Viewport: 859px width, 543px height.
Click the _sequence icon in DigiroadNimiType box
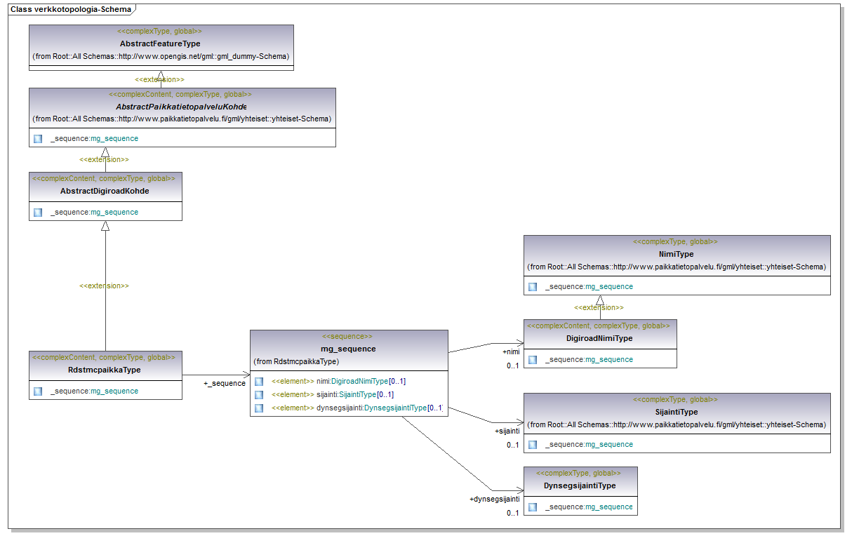[533, 359]
